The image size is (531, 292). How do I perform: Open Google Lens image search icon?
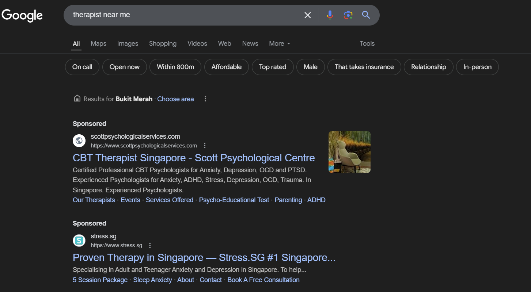[348, 15]
